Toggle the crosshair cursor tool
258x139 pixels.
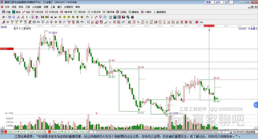[x=92, y=17]
